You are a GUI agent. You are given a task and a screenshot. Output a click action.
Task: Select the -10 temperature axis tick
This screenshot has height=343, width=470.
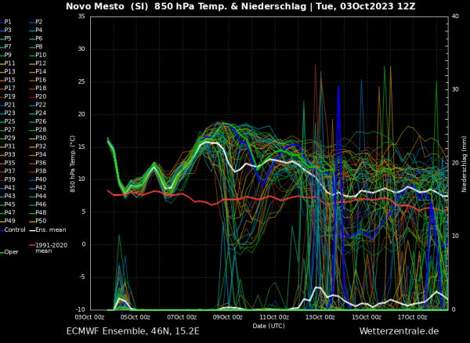[81, 309]
